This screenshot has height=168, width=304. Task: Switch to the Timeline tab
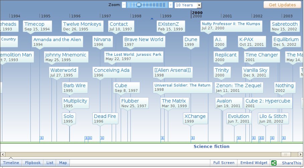point(11,163)
